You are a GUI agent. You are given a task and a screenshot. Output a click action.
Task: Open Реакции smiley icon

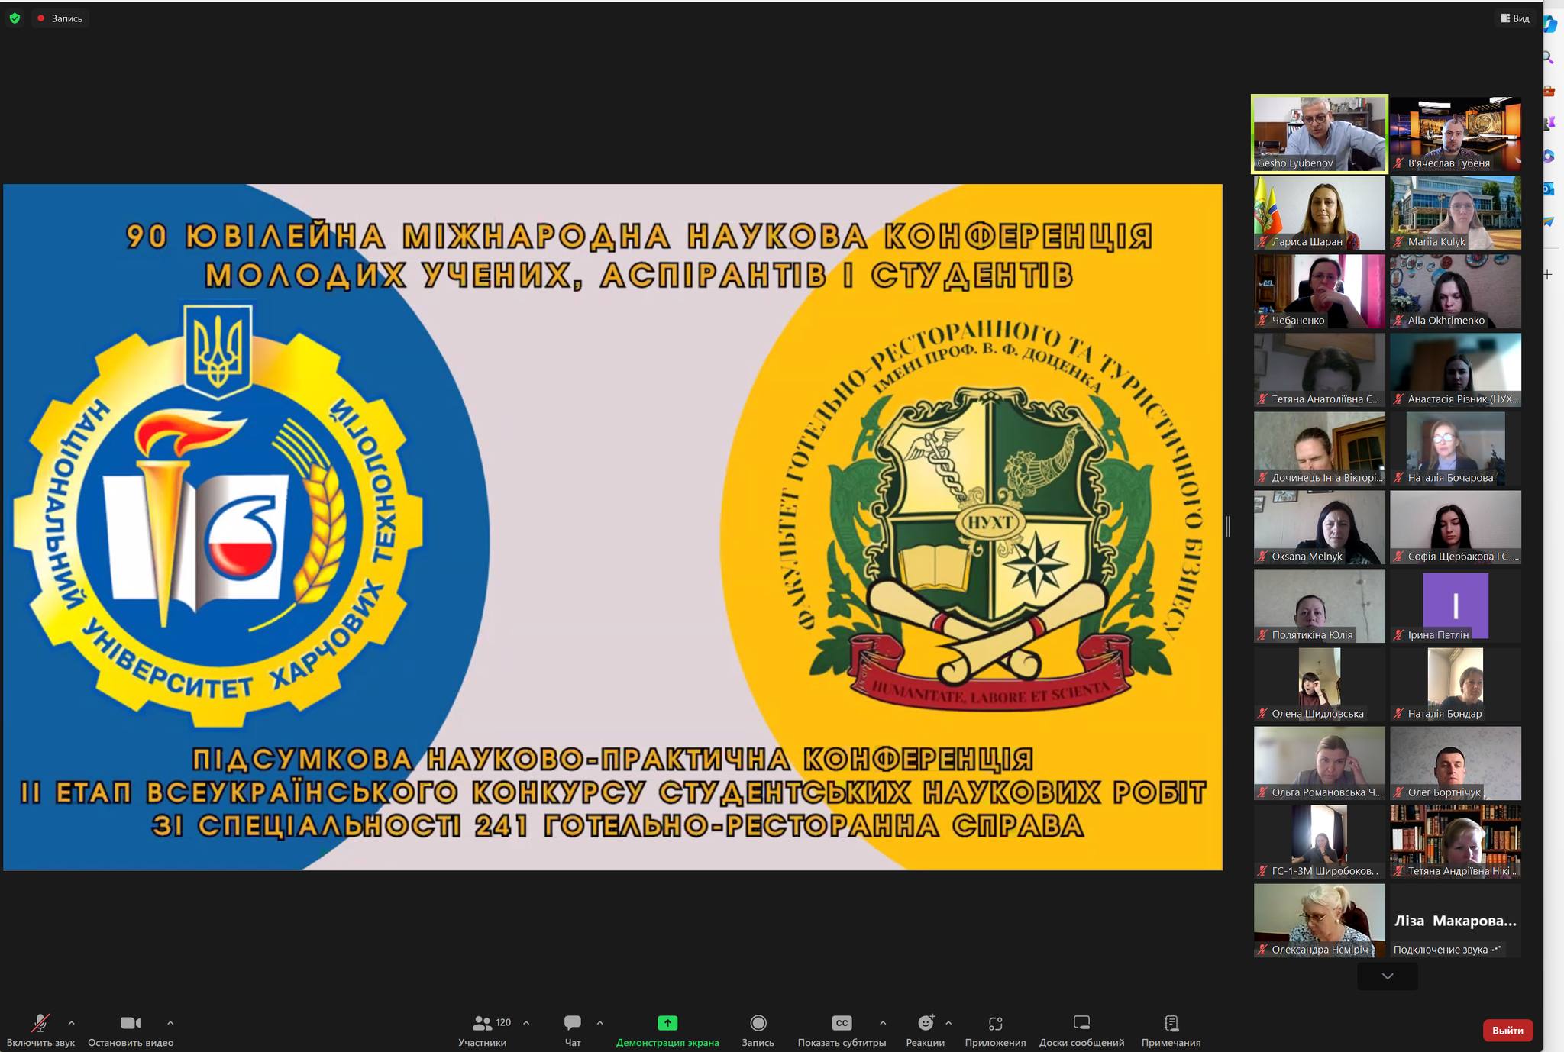[926, 1023]
